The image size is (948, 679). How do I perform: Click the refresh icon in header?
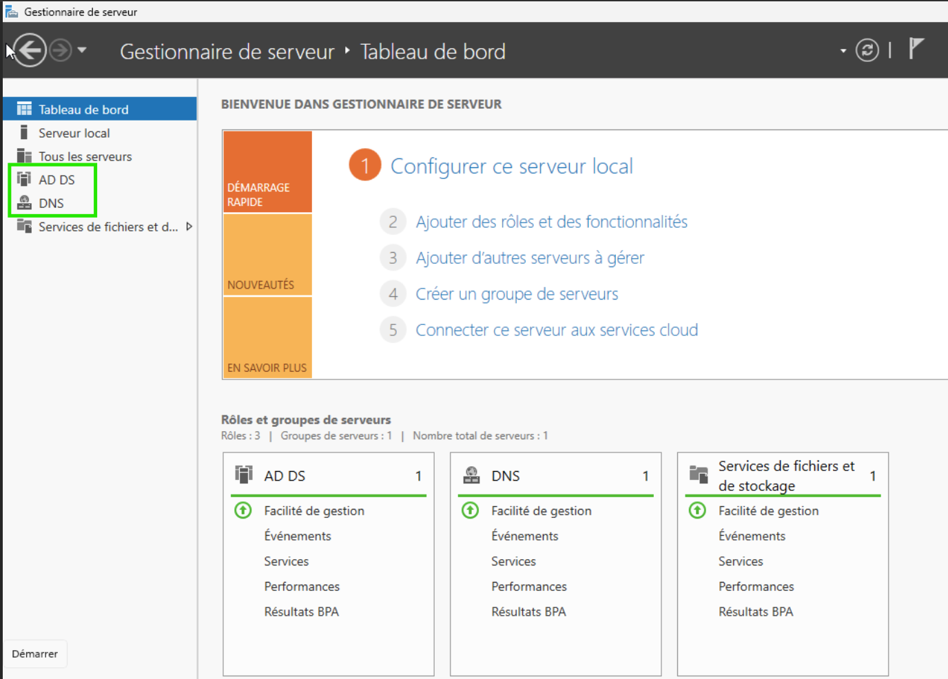pyautogui.click(x=867, y=50)
